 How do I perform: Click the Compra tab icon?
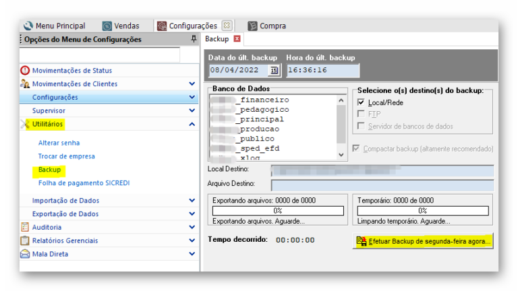click(252, 26)
